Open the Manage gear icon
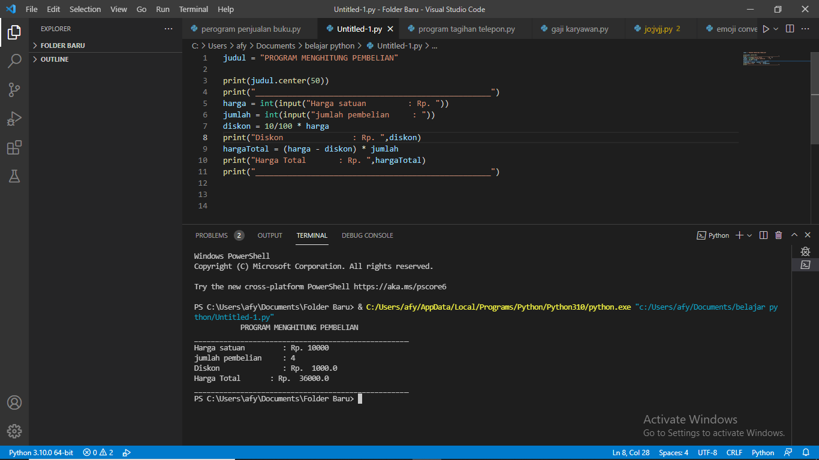Screen dimensions: 819x460 click(14, 431)
